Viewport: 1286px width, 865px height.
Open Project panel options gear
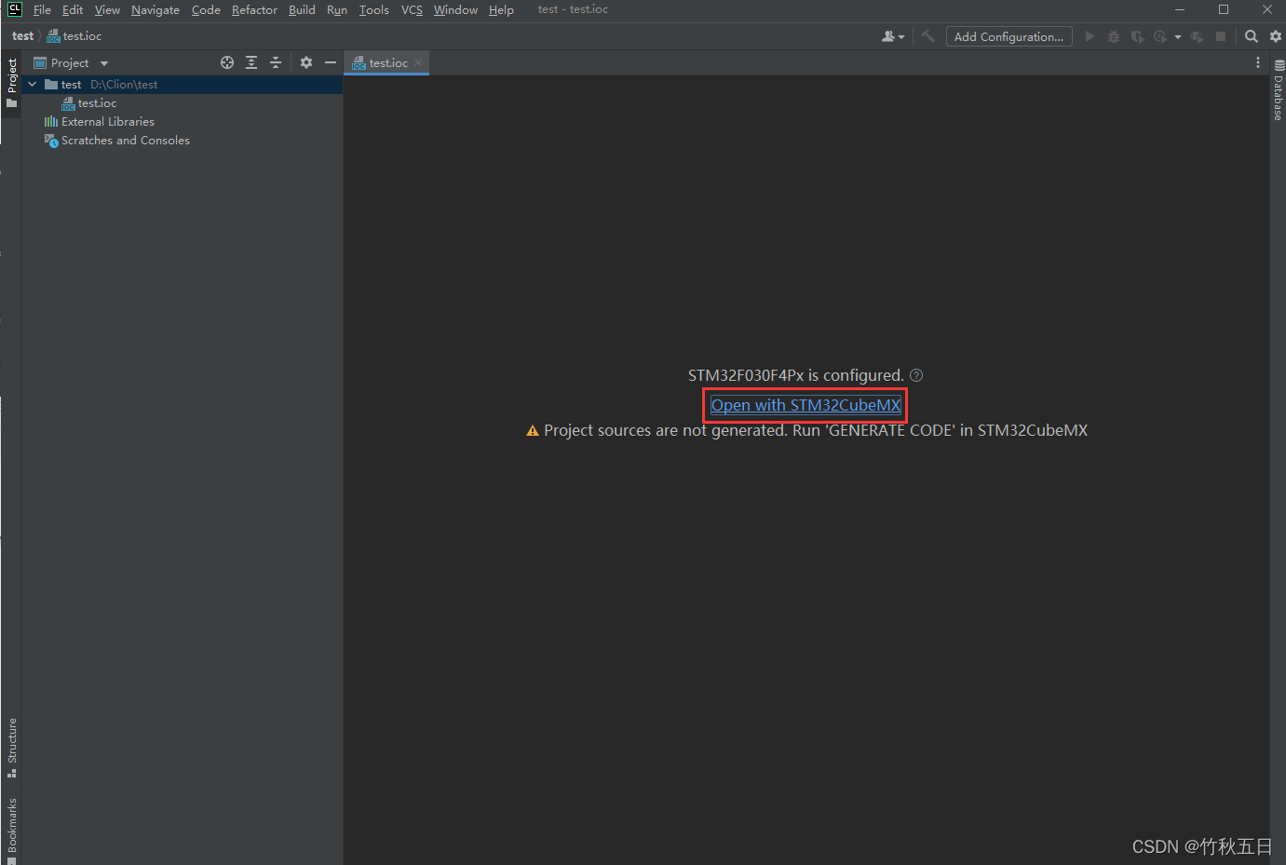click(306, 62)
